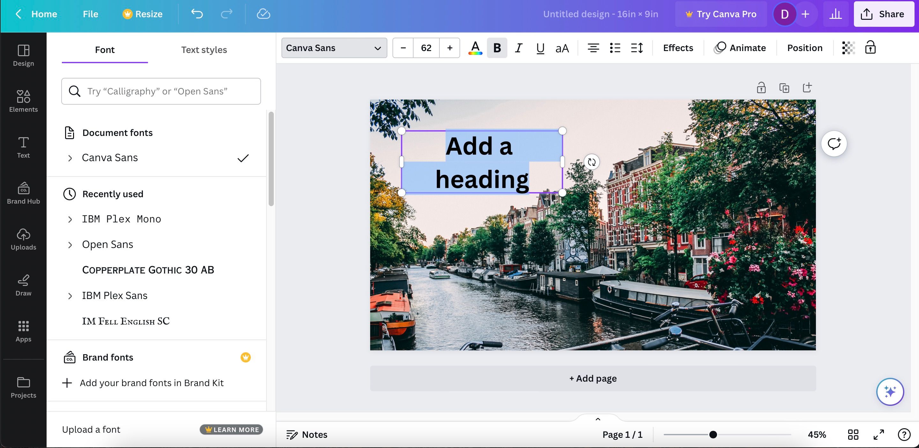Screen dimensions: 919x448
Task: Expand the Open Sans font variants
Action: 70,245
